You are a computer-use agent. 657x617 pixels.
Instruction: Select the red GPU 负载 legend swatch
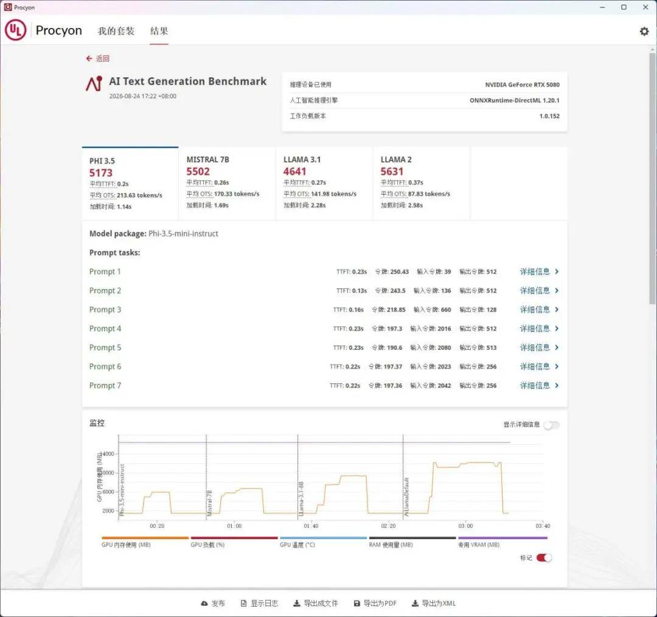[x=234, y=538]
